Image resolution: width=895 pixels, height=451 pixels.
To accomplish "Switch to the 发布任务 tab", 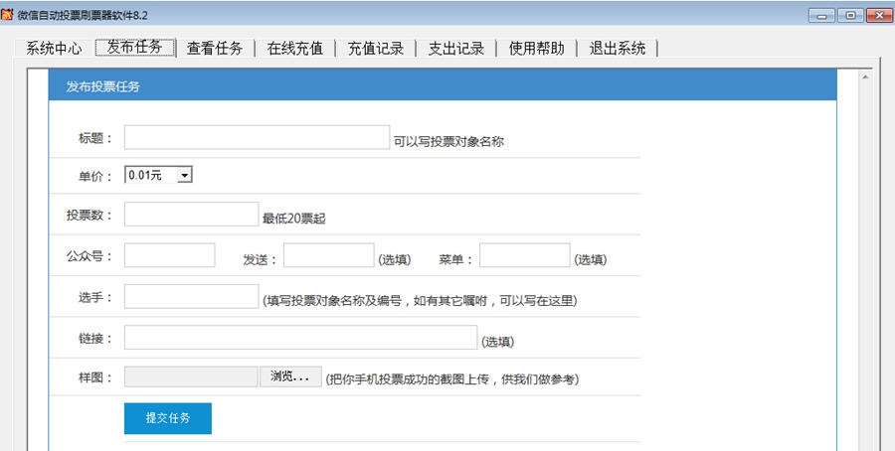I will (x=134, y=48).
